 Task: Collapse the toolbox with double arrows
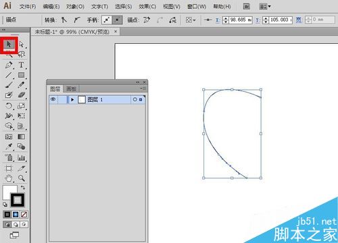pyautogui.click(x=3, y=30)
